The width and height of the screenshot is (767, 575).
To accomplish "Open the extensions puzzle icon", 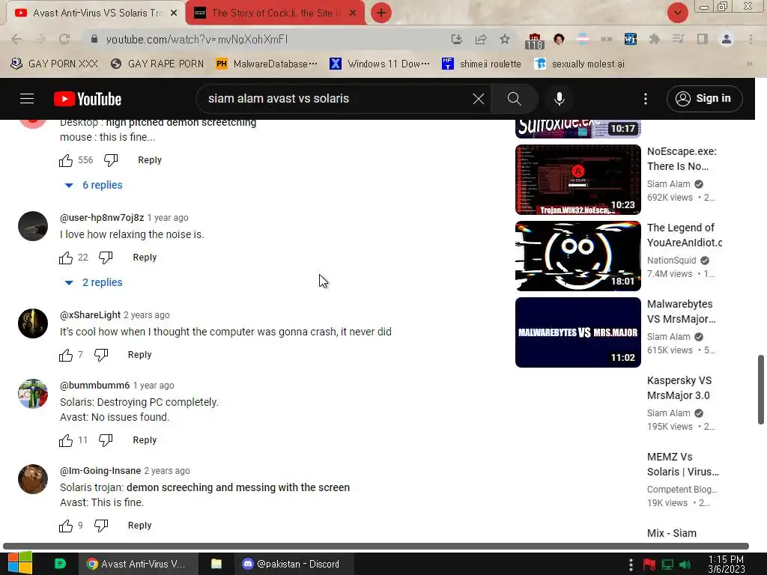I will click(x=654, y=39).
